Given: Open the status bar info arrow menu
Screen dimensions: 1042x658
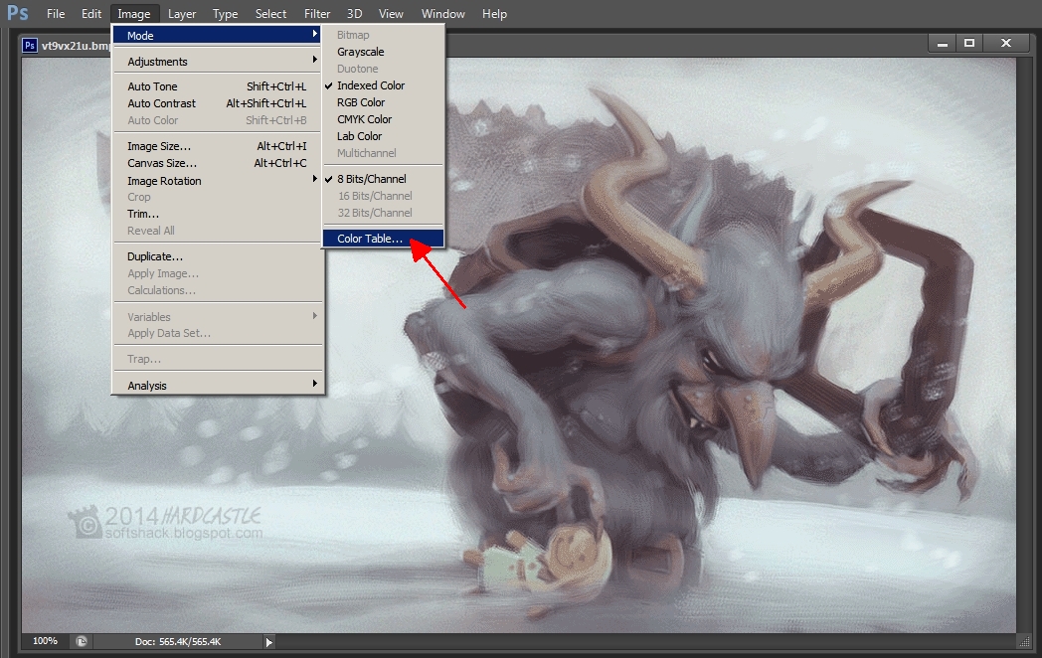Looking at the screenshot, I should pos(268,642).
